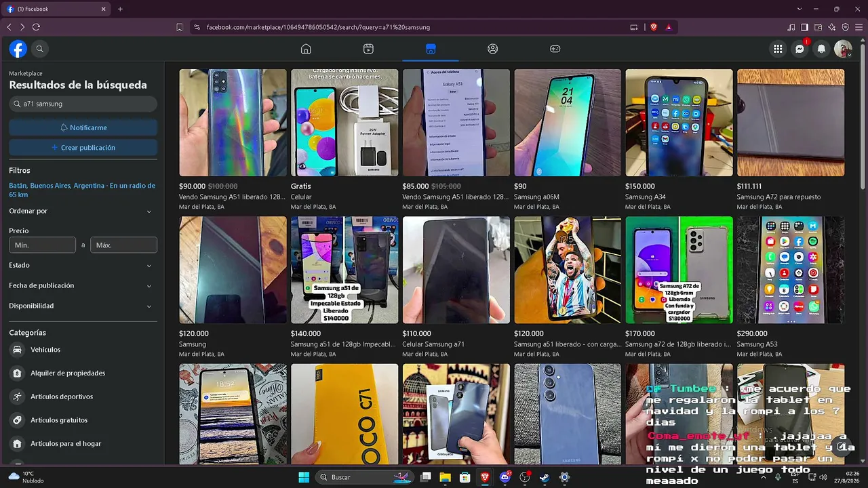Open the Facebook Video tab icon
This screenshot has width=868, height=488.
[368, 49]
